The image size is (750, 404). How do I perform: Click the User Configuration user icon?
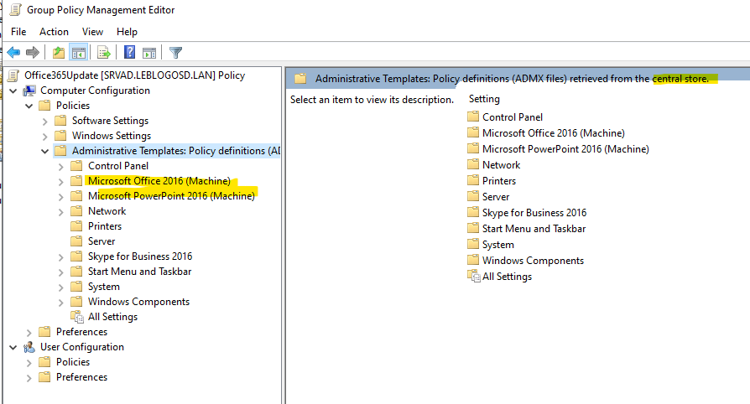(x=29, y=347)
